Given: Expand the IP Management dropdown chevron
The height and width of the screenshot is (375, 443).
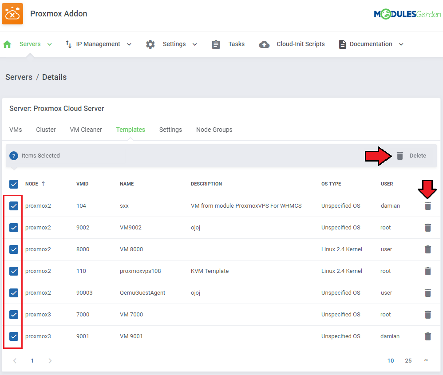Looking at the screenshot, I should pos(129,44).
